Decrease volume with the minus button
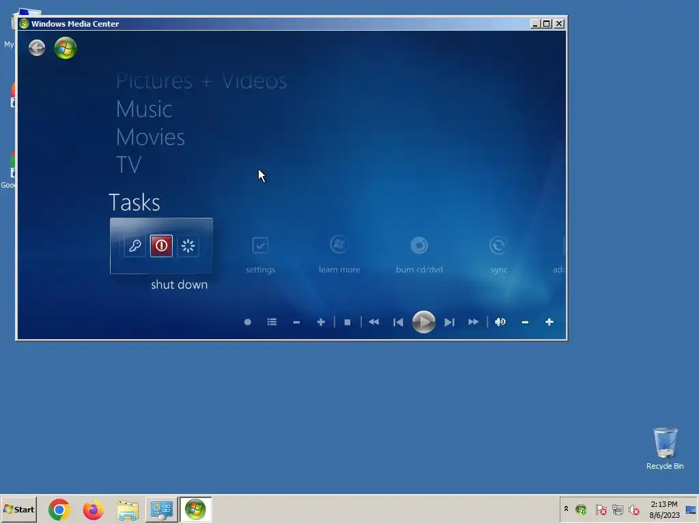Viewport: 699px width, 524px height. pos(525,322)
